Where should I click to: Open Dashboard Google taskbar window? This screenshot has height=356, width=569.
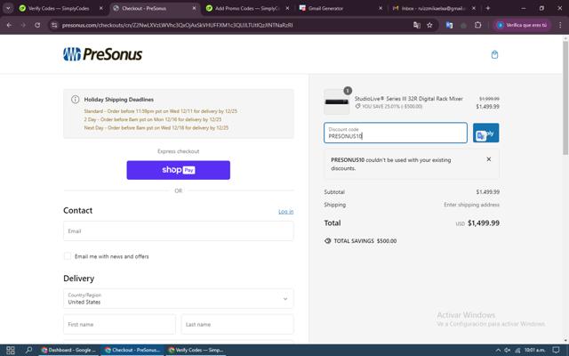click(x=68, y=350)
